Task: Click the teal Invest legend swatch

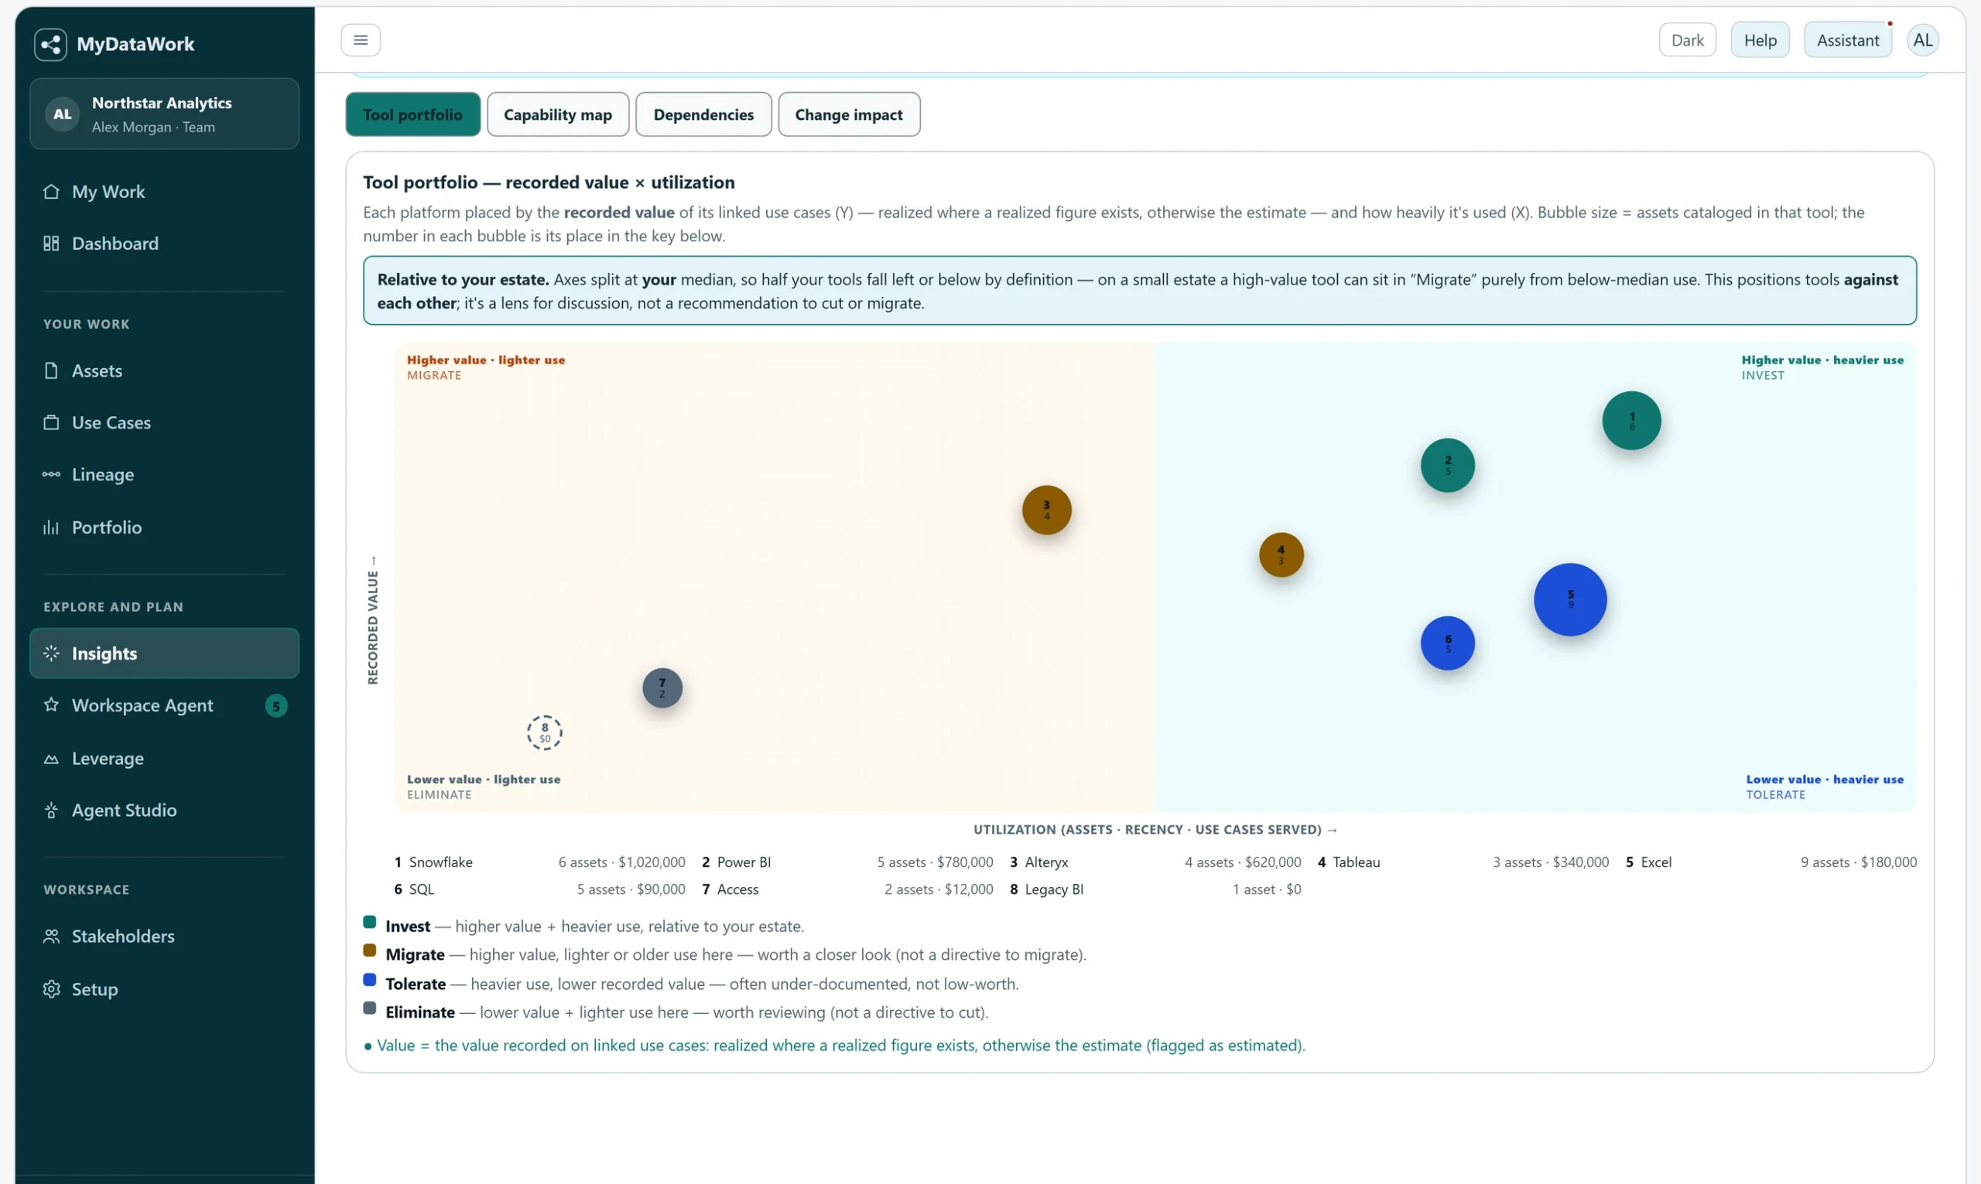Action: point(370,923)
